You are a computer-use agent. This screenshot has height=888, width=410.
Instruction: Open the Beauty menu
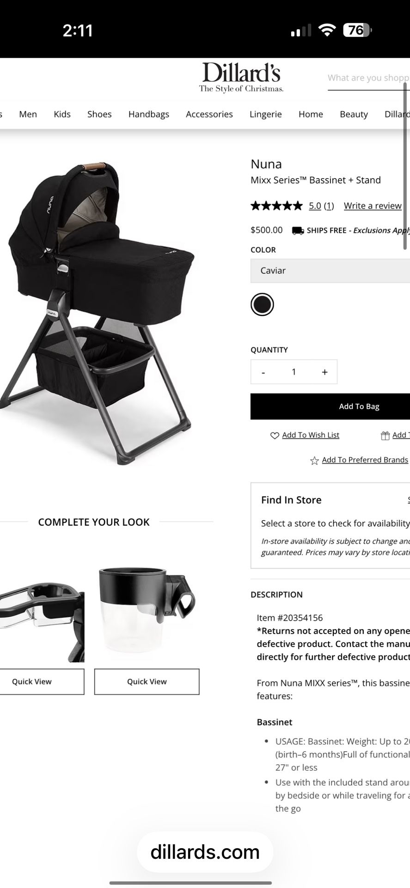tap(354, 114)
